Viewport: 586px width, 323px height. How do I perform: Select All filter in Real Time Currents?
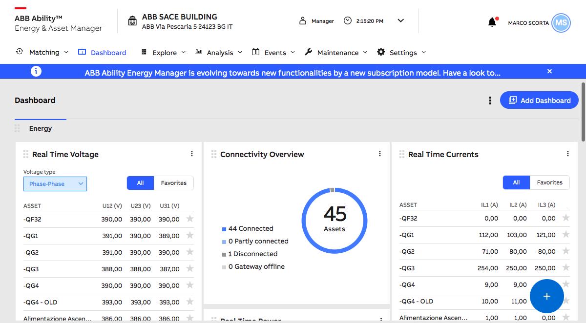pyautogui.click(x=516, y=182)
